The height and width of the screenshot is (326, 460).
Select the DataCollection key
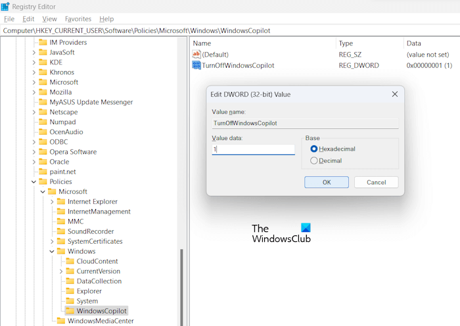coord(99,281)
